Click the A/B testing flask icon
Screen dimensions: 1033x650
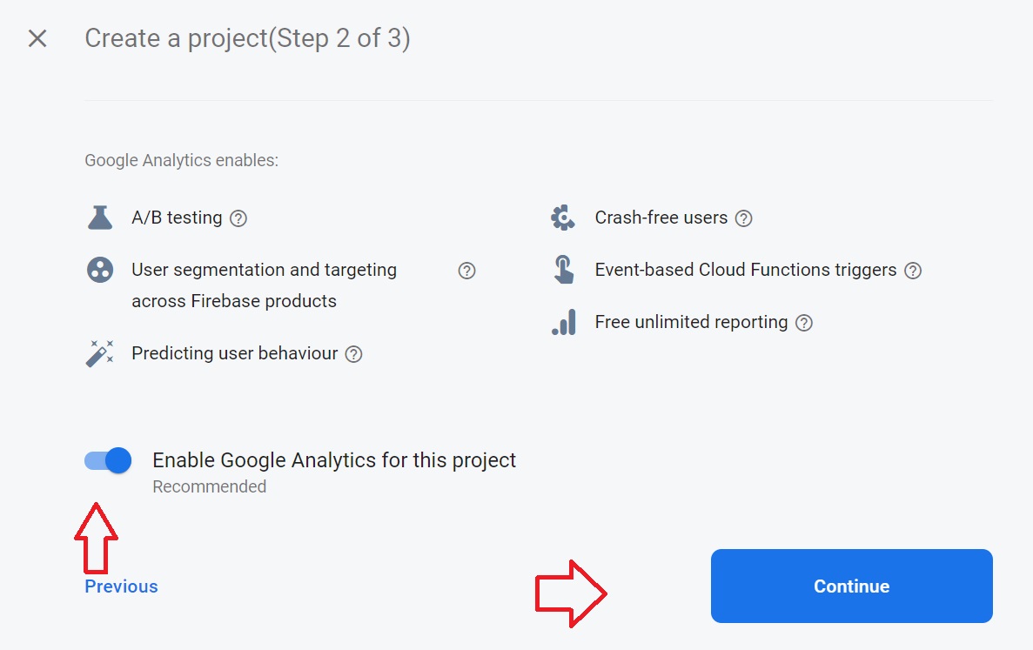click(x=100, y=218)
